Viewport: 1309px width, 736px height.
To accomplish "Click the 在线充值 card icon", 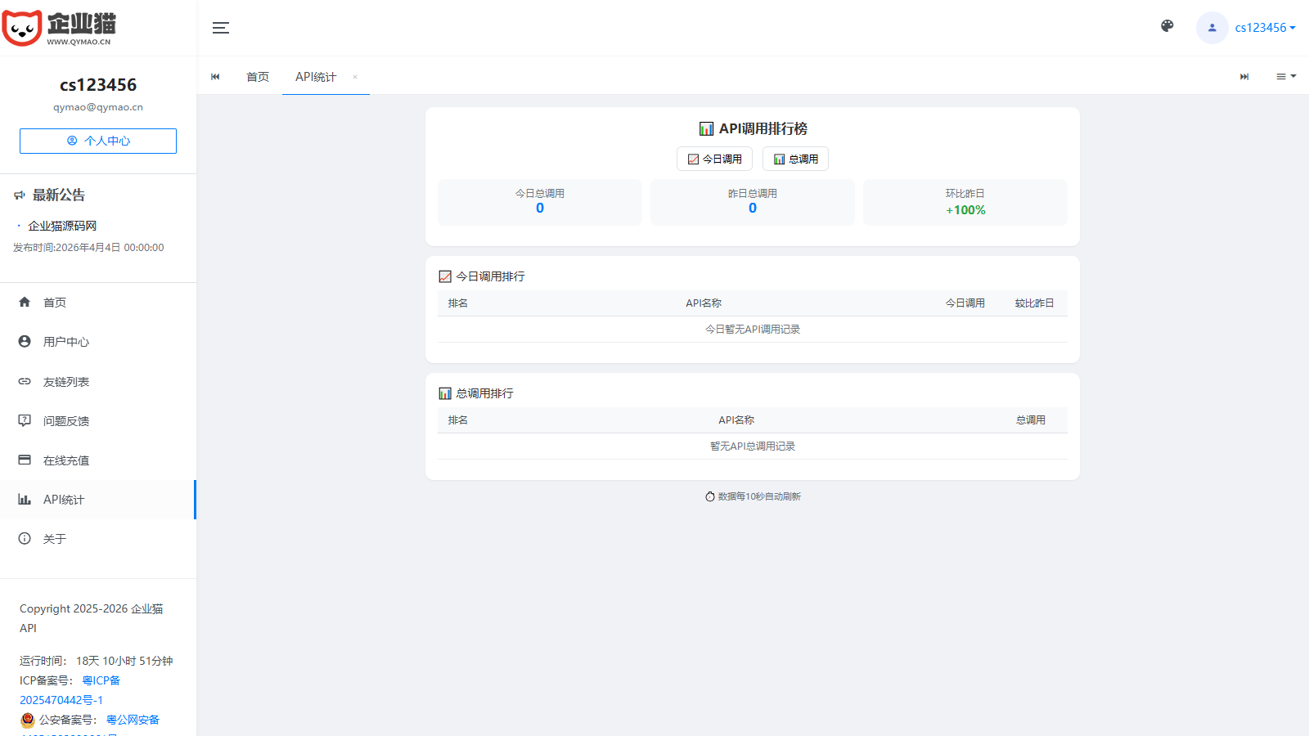I will (x=25, y=460).
